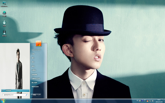Expand 所有程序 (All Programs) list
The width and height of the screenshot is (165, 103).
15,90
